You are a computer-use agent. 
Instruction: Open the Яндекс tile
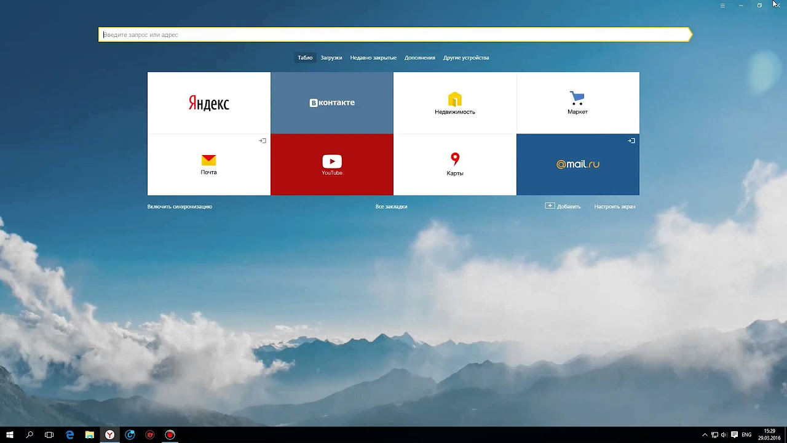(x=209, y=103)
